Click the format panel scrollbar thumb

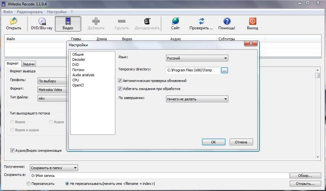(317, 75)
